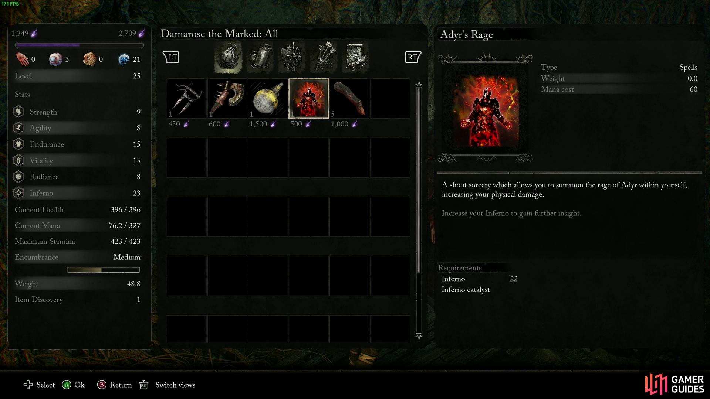Select the brown rock consumable icon
The height and width of the screenshot is (399, 710).
349,98
